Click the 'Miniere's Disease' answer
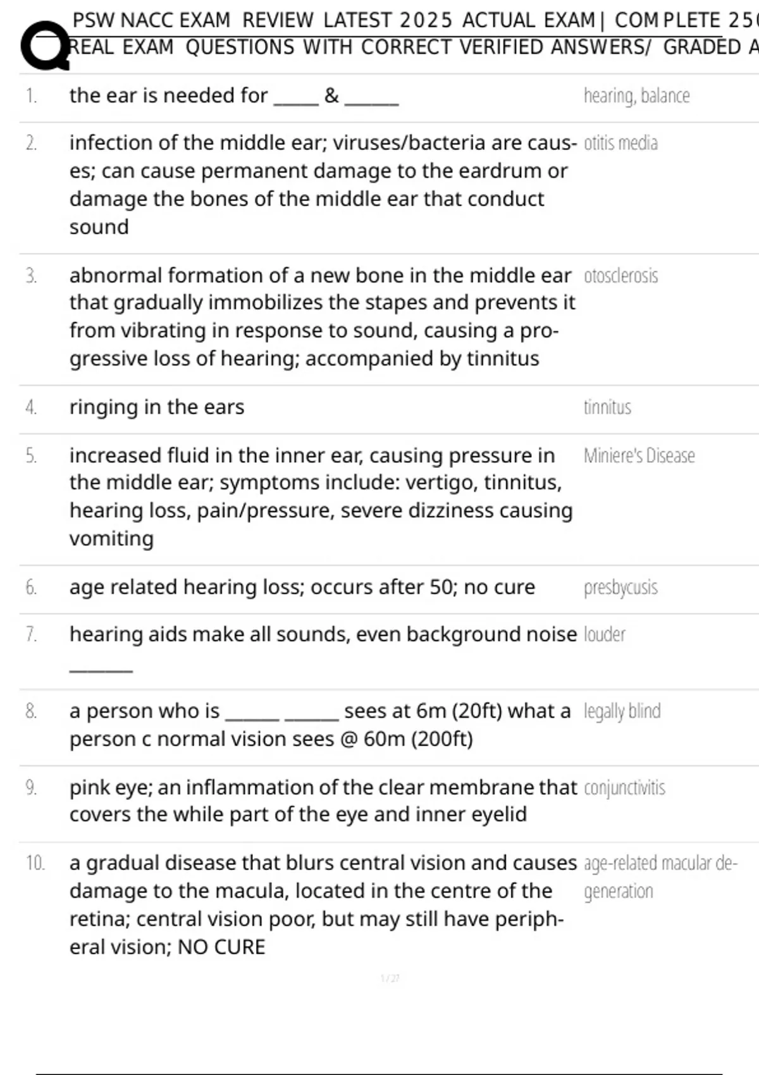Image resolution: width=759 pixels, height=1075 pixels. tap(639, 456)
